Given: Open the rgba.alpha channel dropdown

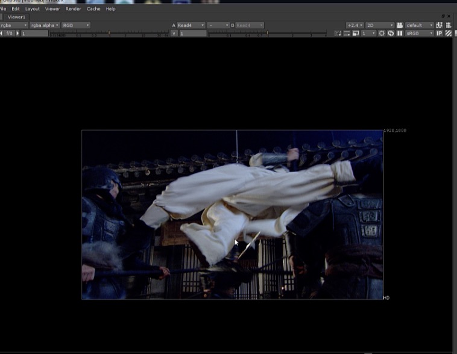Looking at the screenshot, I should click(x=45, y=25).
